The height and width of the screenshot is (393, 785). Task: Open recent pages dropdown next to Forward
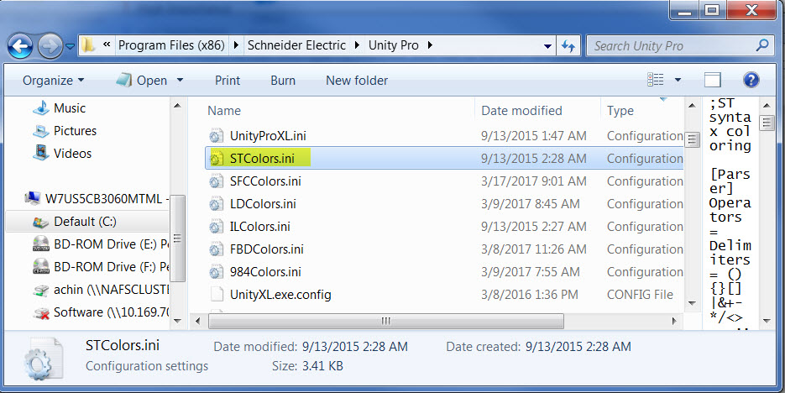coord(70,46)
